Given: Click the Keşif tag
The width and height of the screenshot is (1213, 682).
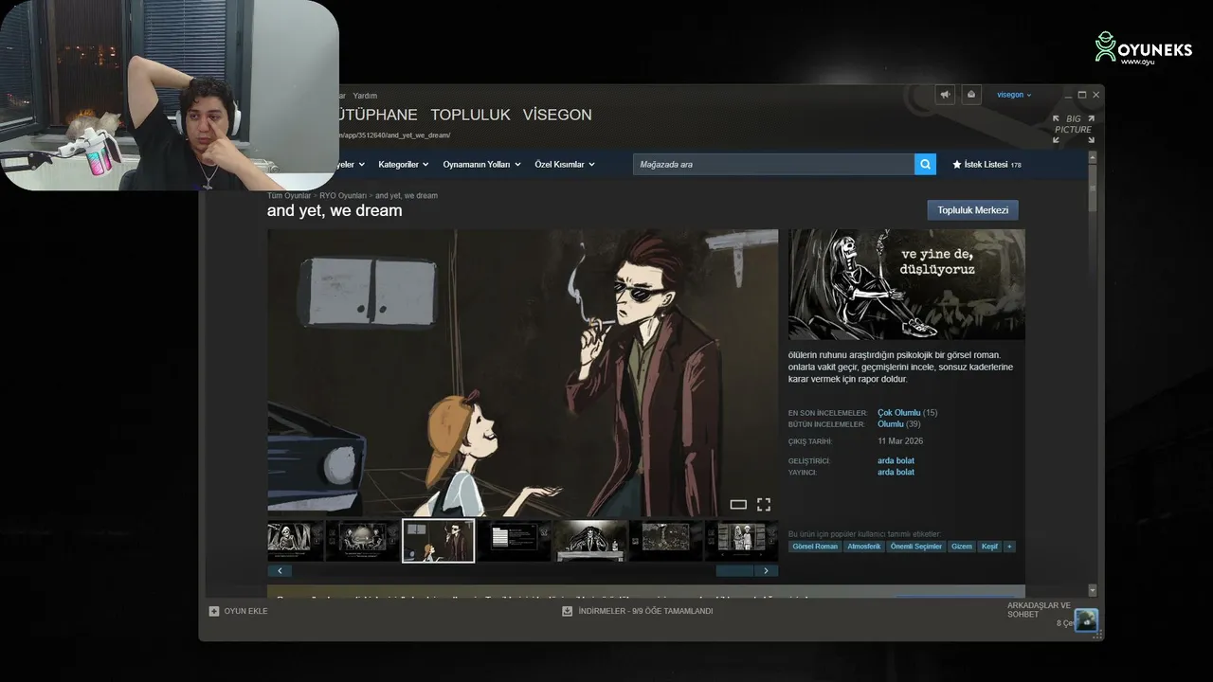Looking at the screenshot, I should [989, 547].
